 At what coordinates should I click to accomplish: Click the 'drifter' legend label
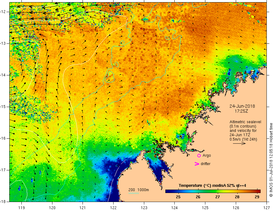coord(205,164)
